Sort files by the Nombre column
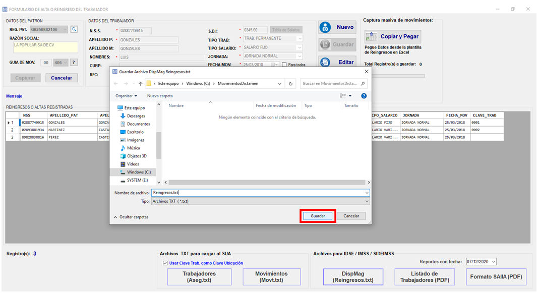 pos(176,105)
